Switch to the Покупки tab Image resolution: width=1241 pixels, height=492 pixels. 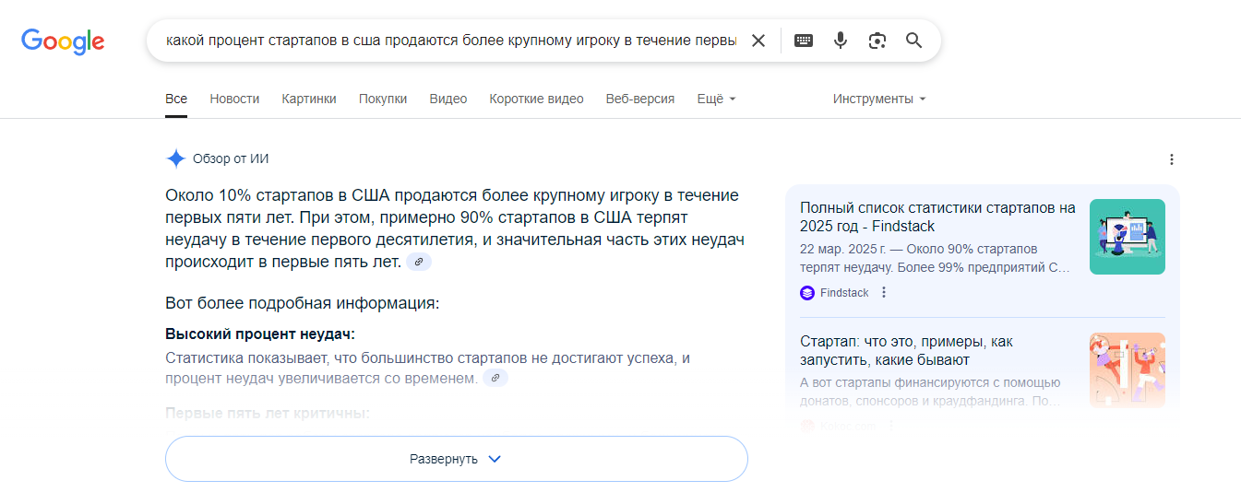coord(383,99)
